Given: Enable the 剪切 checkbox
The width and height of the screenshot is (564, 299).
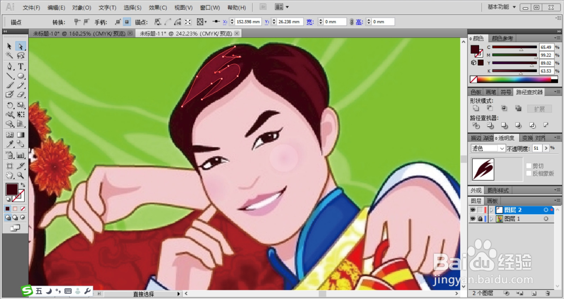Looking at the screenshot, I should 529,166.
